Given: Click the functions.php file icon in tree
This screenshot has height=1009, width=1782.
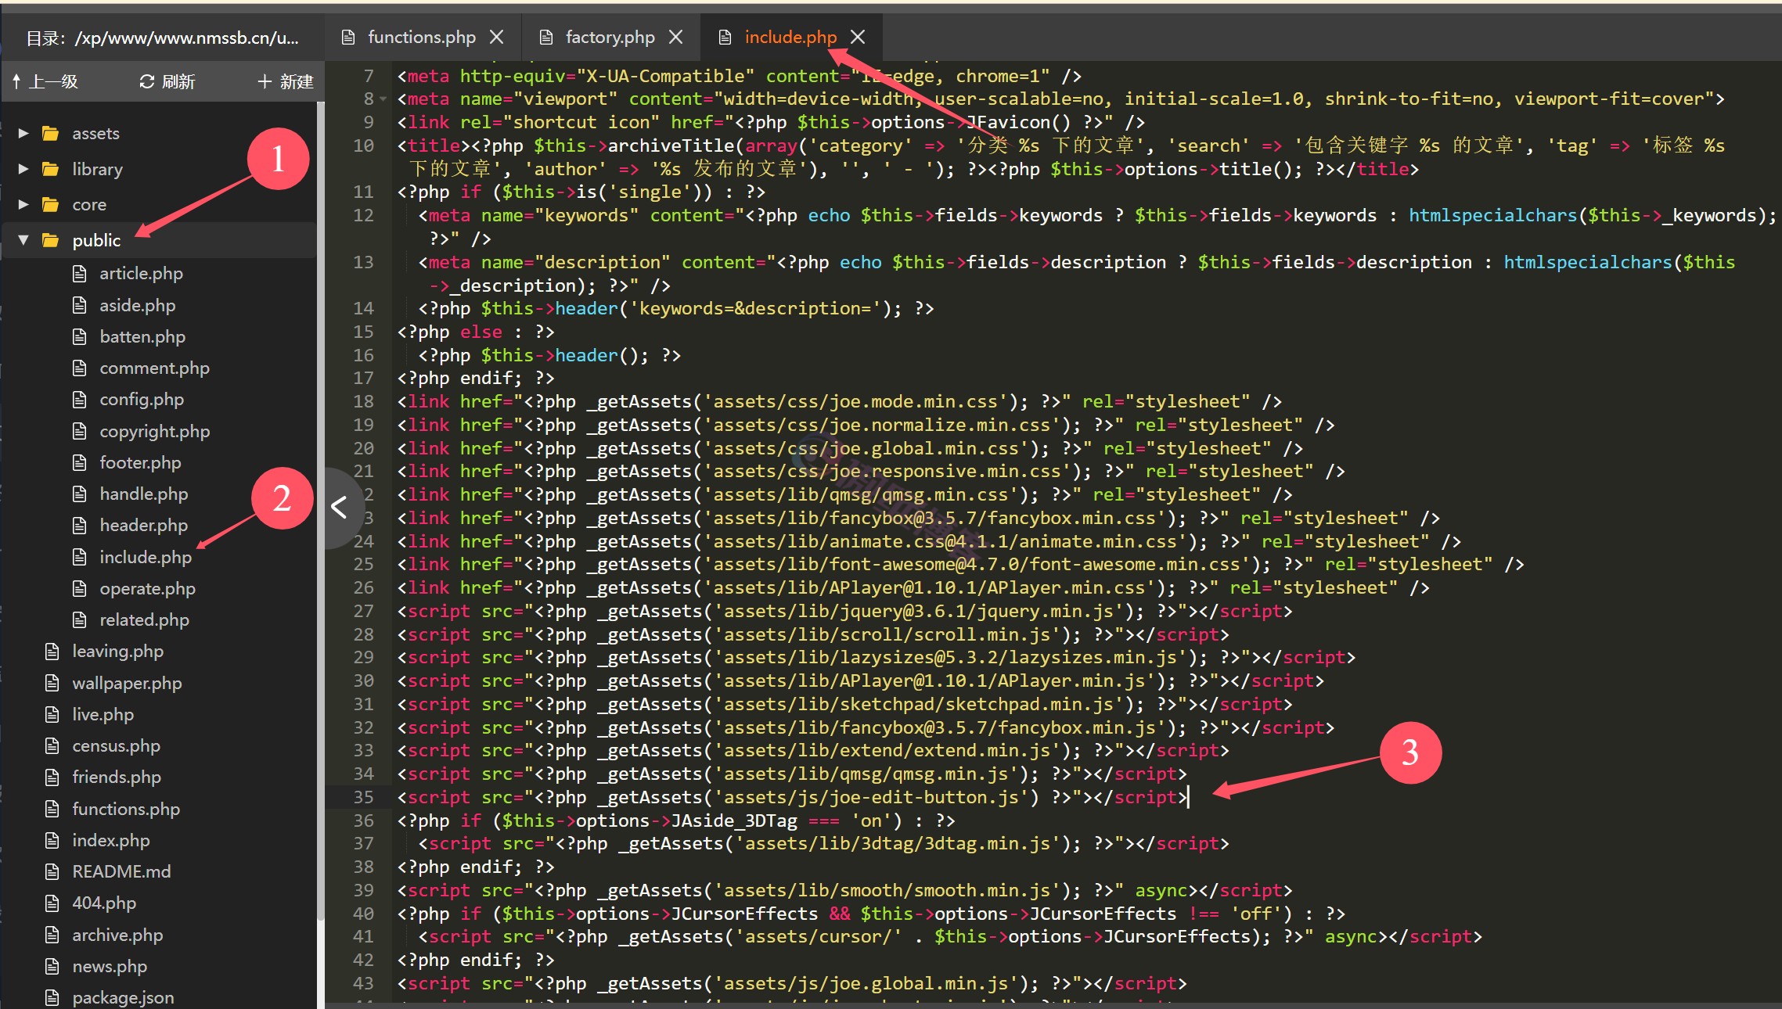Looking at the screenshot, I should 52,809.
